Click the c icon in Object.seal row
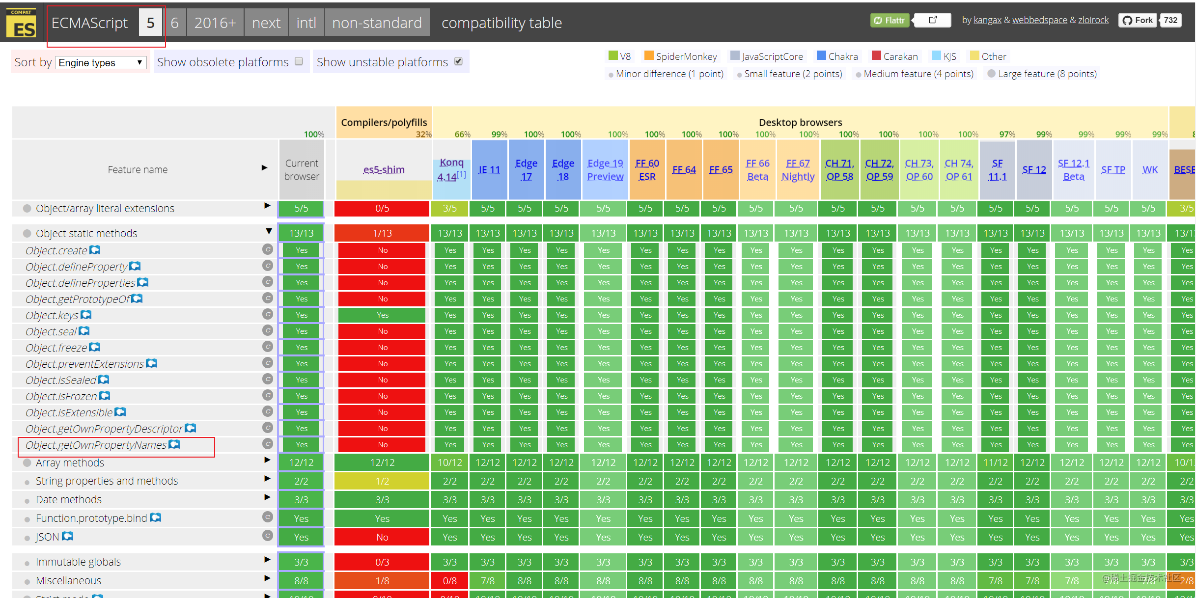1196x598 pixels. click(x=267, y=330)
